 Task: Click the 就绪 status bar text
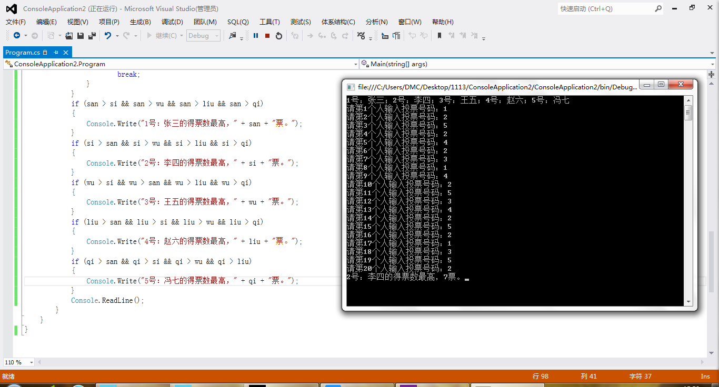click(8, 376)
